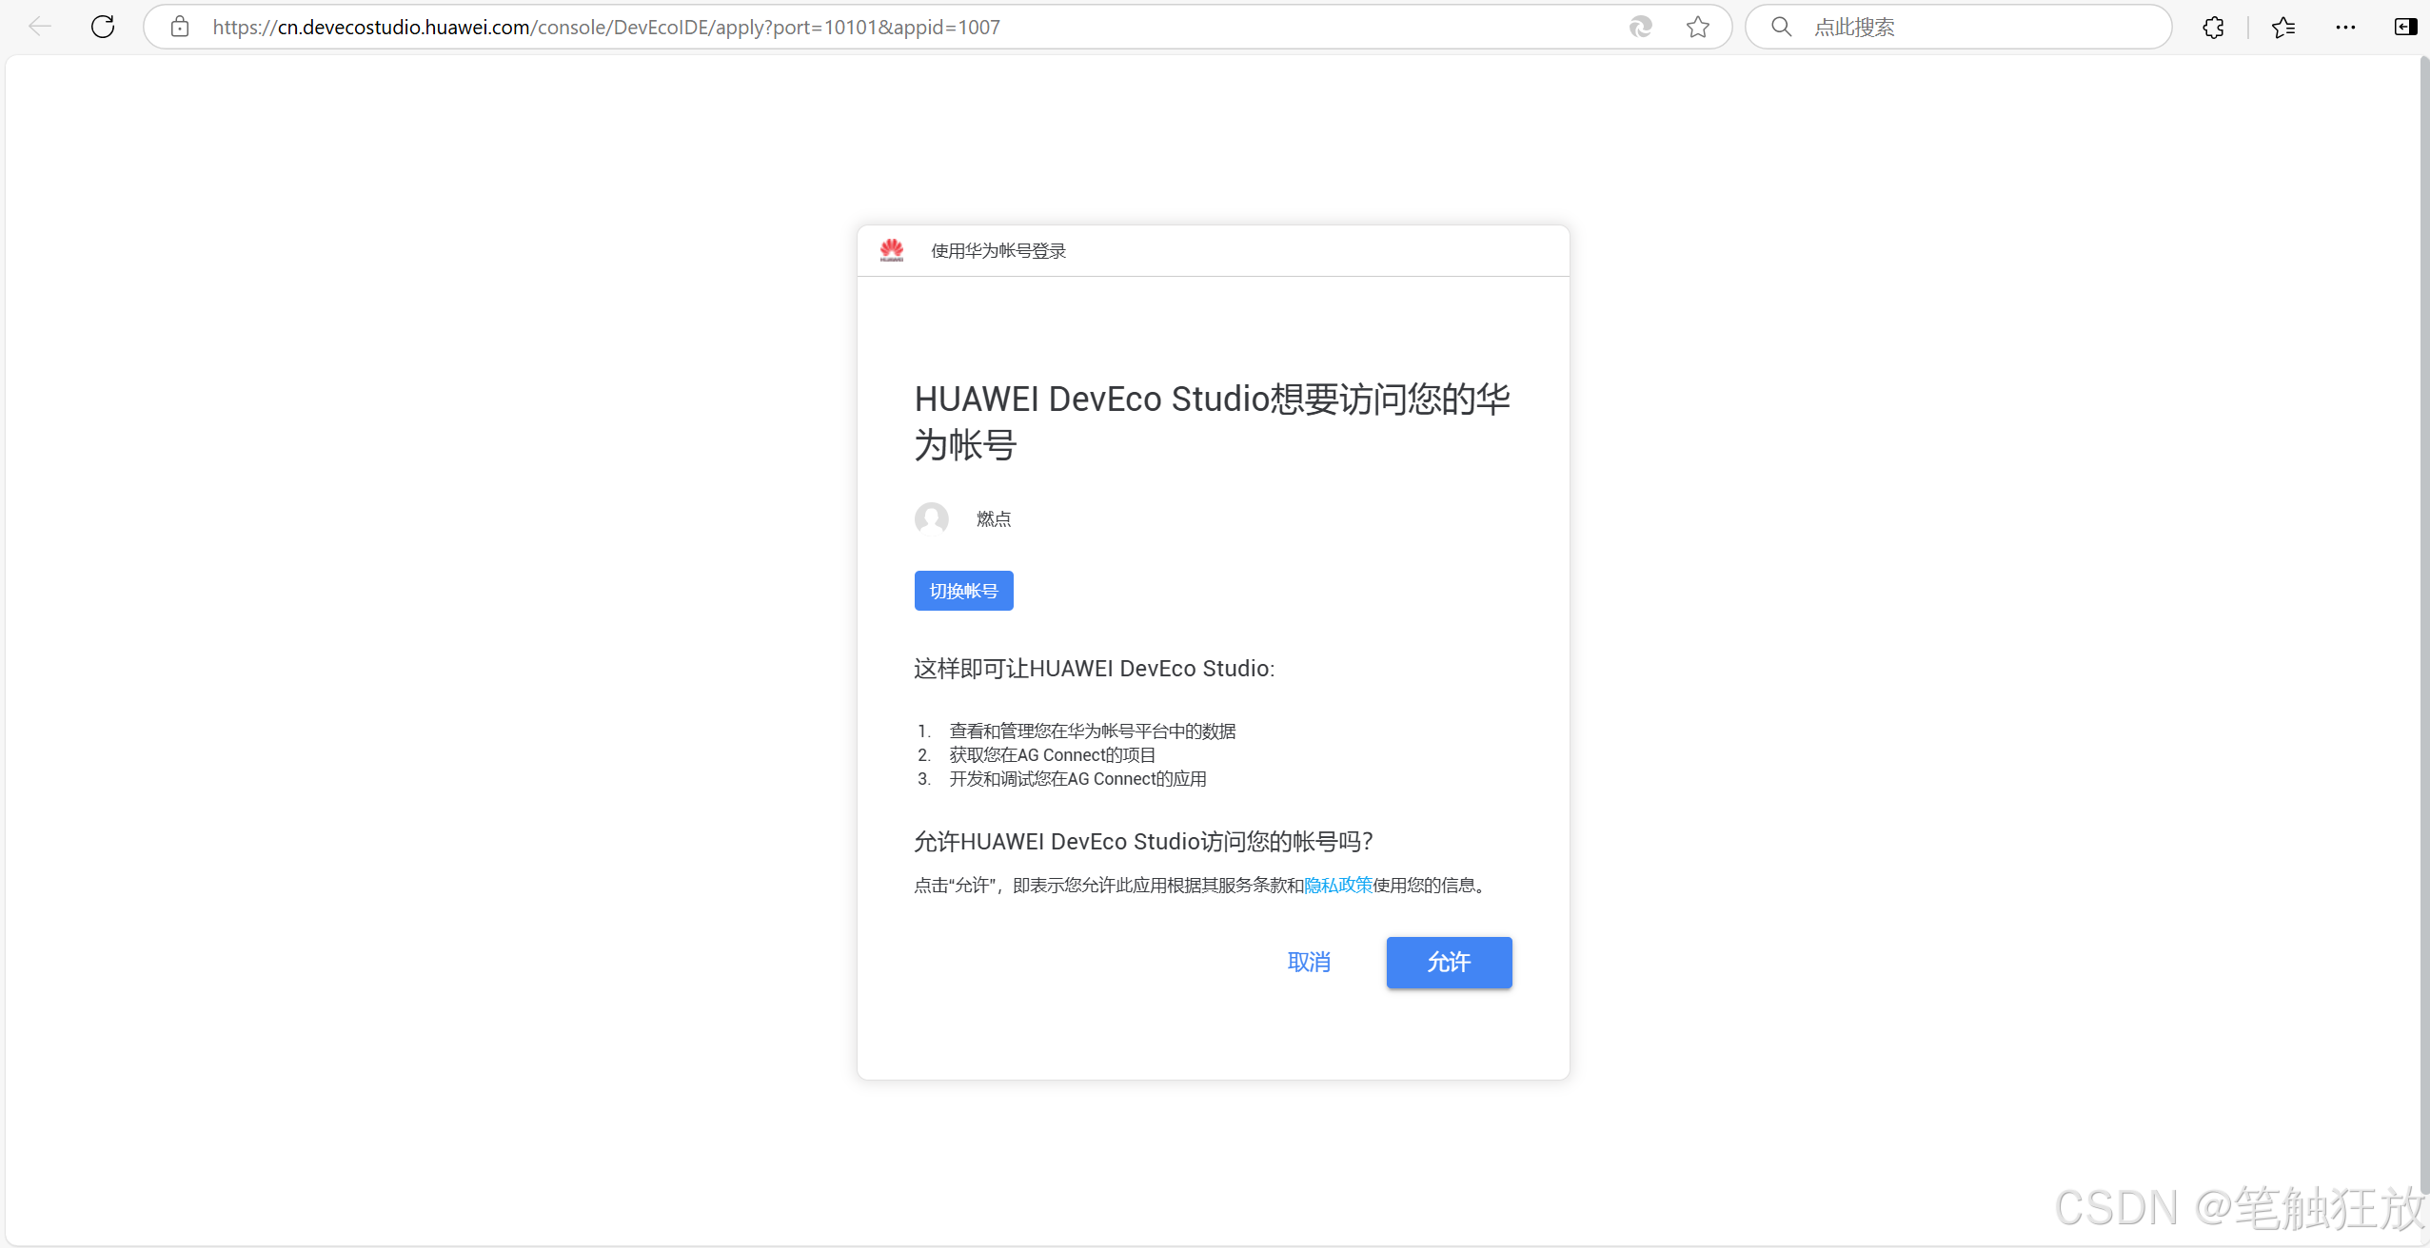Open the browser extensions puzzle icon
The height and width of the screenshot is (1248, 2430).
click(2213, 27)
